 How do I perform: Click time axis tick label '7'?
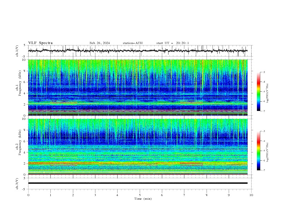184,195
